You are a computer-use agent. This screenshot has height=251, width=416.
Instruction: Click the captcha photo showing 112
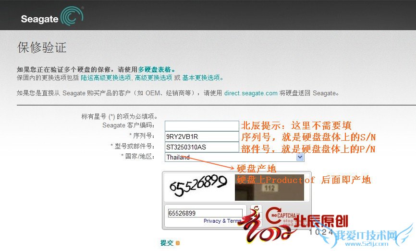click(x=269, y=187)
